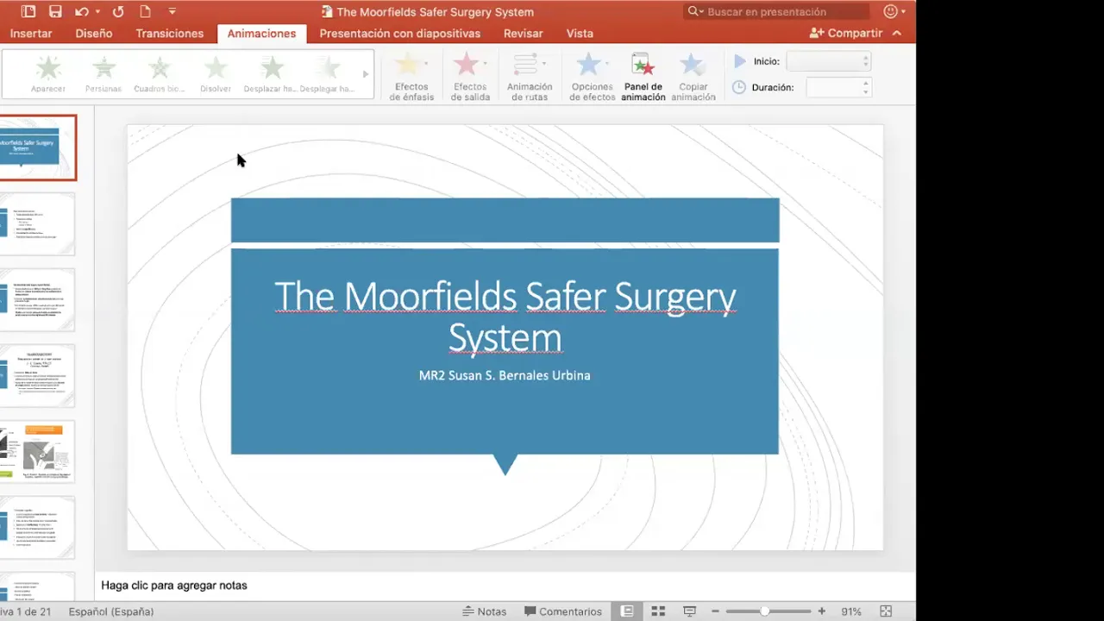Fit slide to window icon
Image resolution: width=1104 pixels, height=621 pixels.
(886, 612)
